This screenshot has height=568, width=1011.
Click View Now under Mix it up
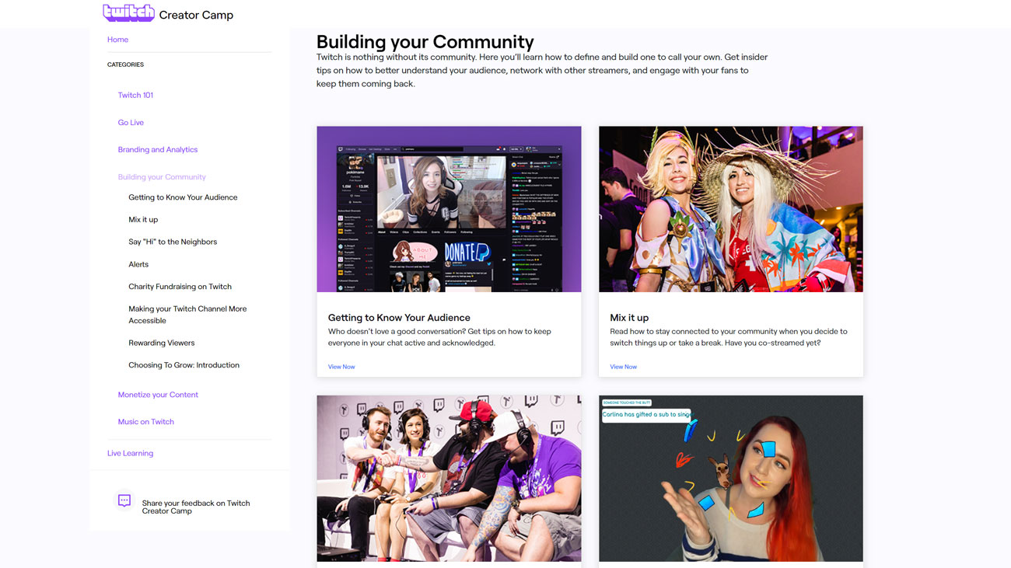tap(623, 367)
